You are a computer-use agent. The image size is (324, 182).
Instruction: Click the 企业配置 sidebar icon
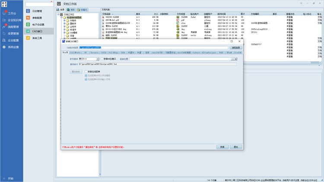pyautogui.click(x=4, y=40)
